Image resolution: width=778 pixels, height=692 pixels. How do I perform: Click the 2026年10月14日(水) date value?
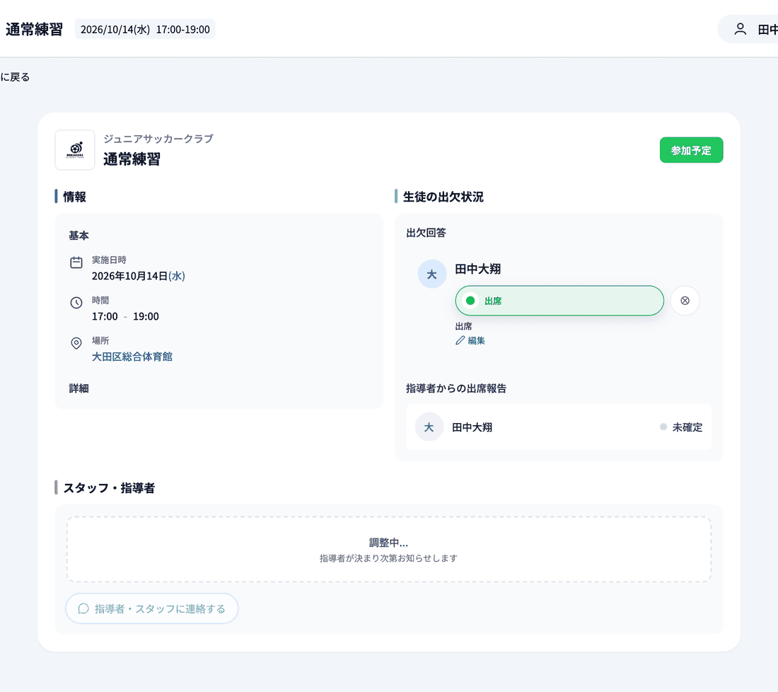pyautogui.click(x=139, y=276)
